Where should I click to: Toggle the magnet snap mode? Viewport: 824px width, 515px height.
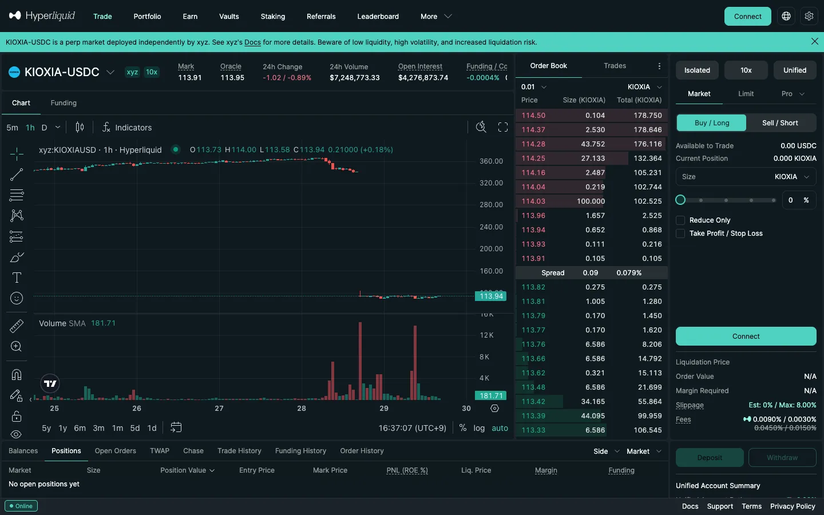point(17,375)
